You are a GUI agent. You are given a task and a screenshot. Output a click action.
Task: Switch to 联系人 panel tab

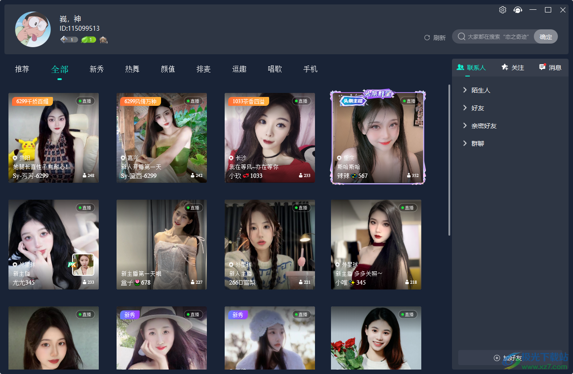tap(472, 68)
